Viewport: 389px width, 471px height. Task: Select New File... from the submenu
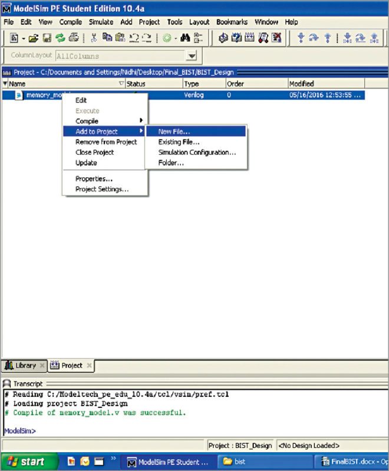[174, 131]
